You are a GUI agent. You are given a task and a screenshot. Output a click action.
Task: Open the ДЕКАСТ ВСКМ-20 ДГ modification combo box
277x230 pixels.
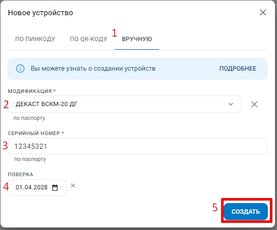coord(124,104)
